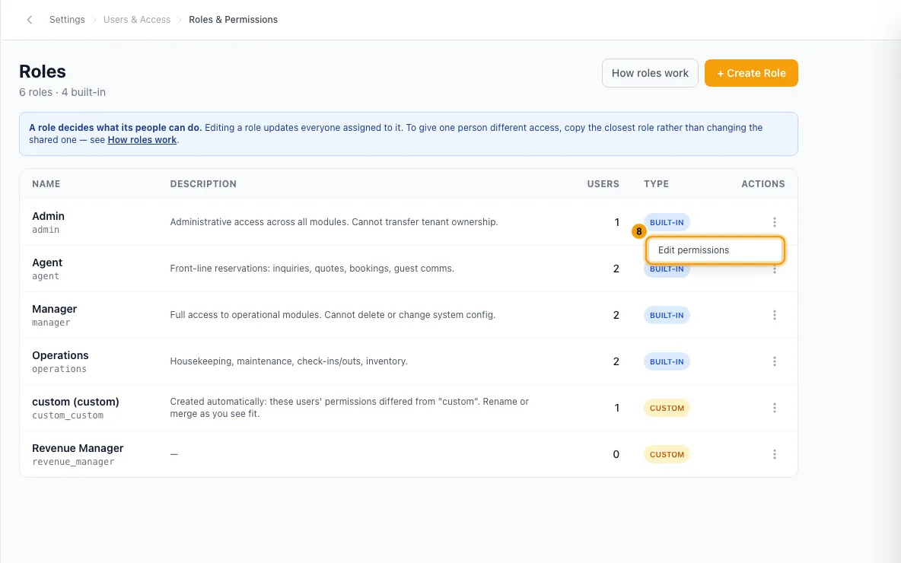
Task: Click the user count 1 in the Admin row
Action: coord(617,223)
